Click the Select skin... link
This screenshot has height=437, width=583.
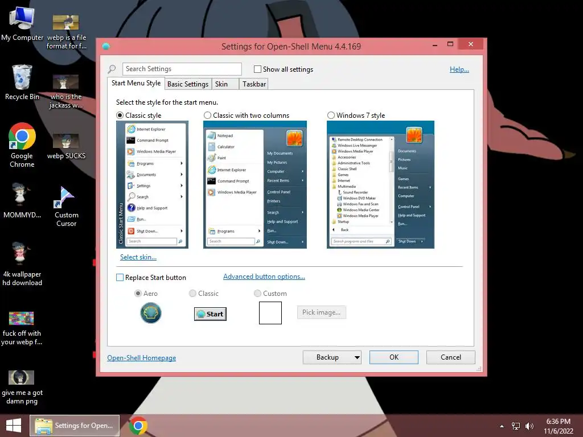pos(138,257)
